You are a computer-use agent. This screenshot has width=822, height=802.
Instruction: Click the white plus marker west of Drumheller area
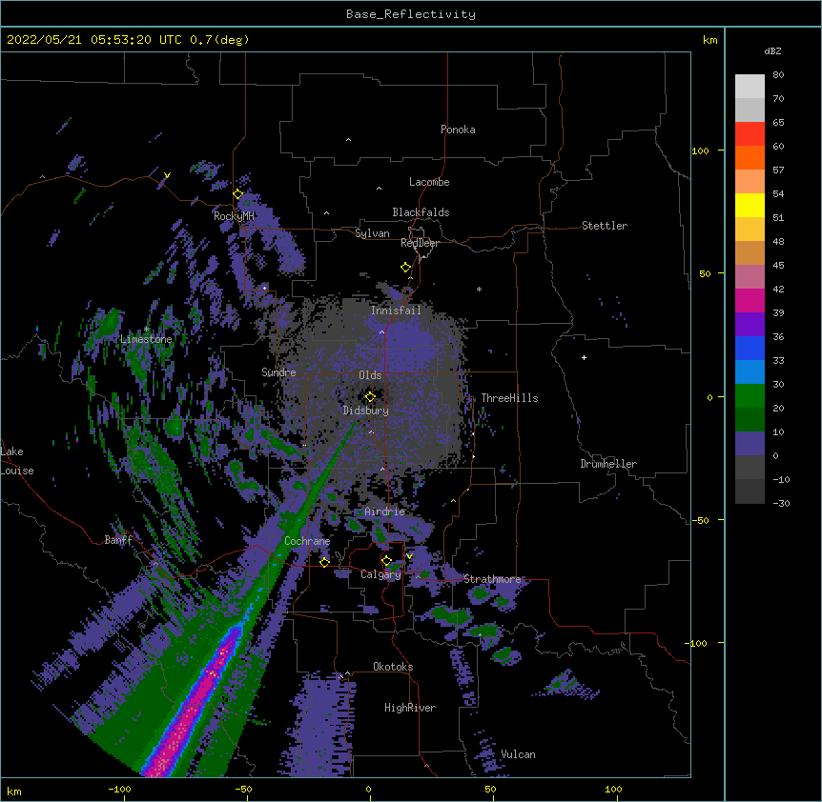pyautogui.click(x=584, y=357)
